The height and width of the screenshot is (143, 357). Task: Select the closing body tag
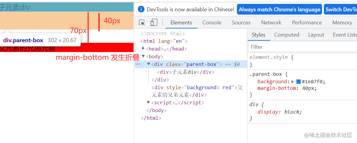coord(156,110)
